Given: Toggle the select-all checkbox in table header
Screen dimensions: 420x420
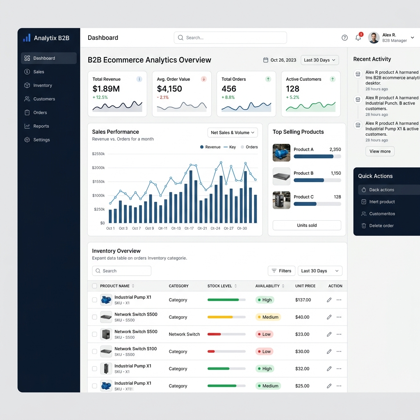Looking at the screenshot, I should [95, 286].
